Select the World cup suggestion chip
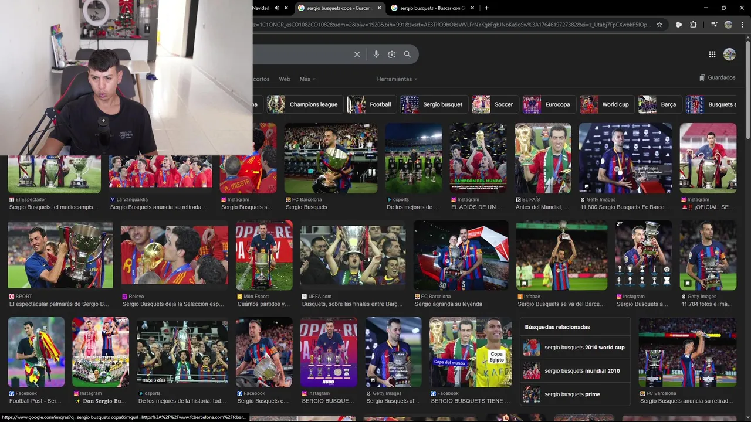This screenshot has height=422, width=751. 607,104
